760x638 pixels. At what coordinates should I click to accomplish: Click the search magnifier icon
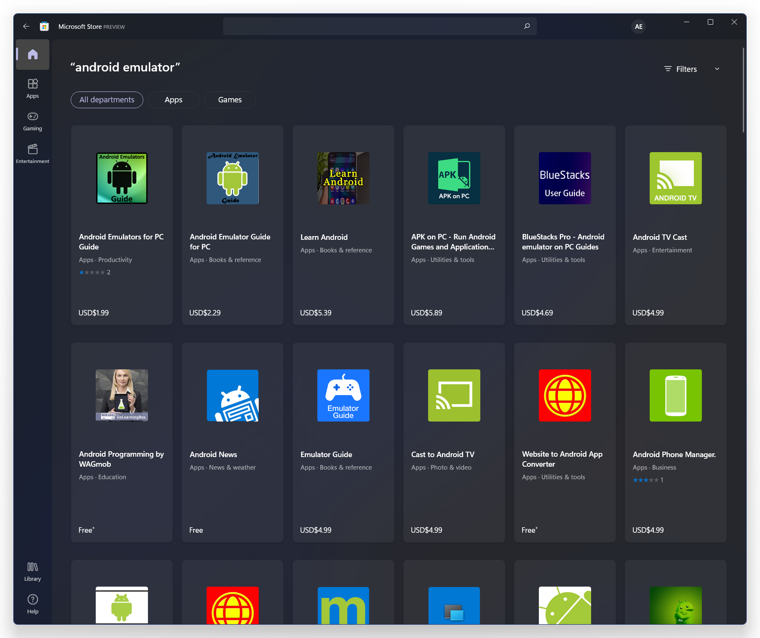tap(527, 26)
